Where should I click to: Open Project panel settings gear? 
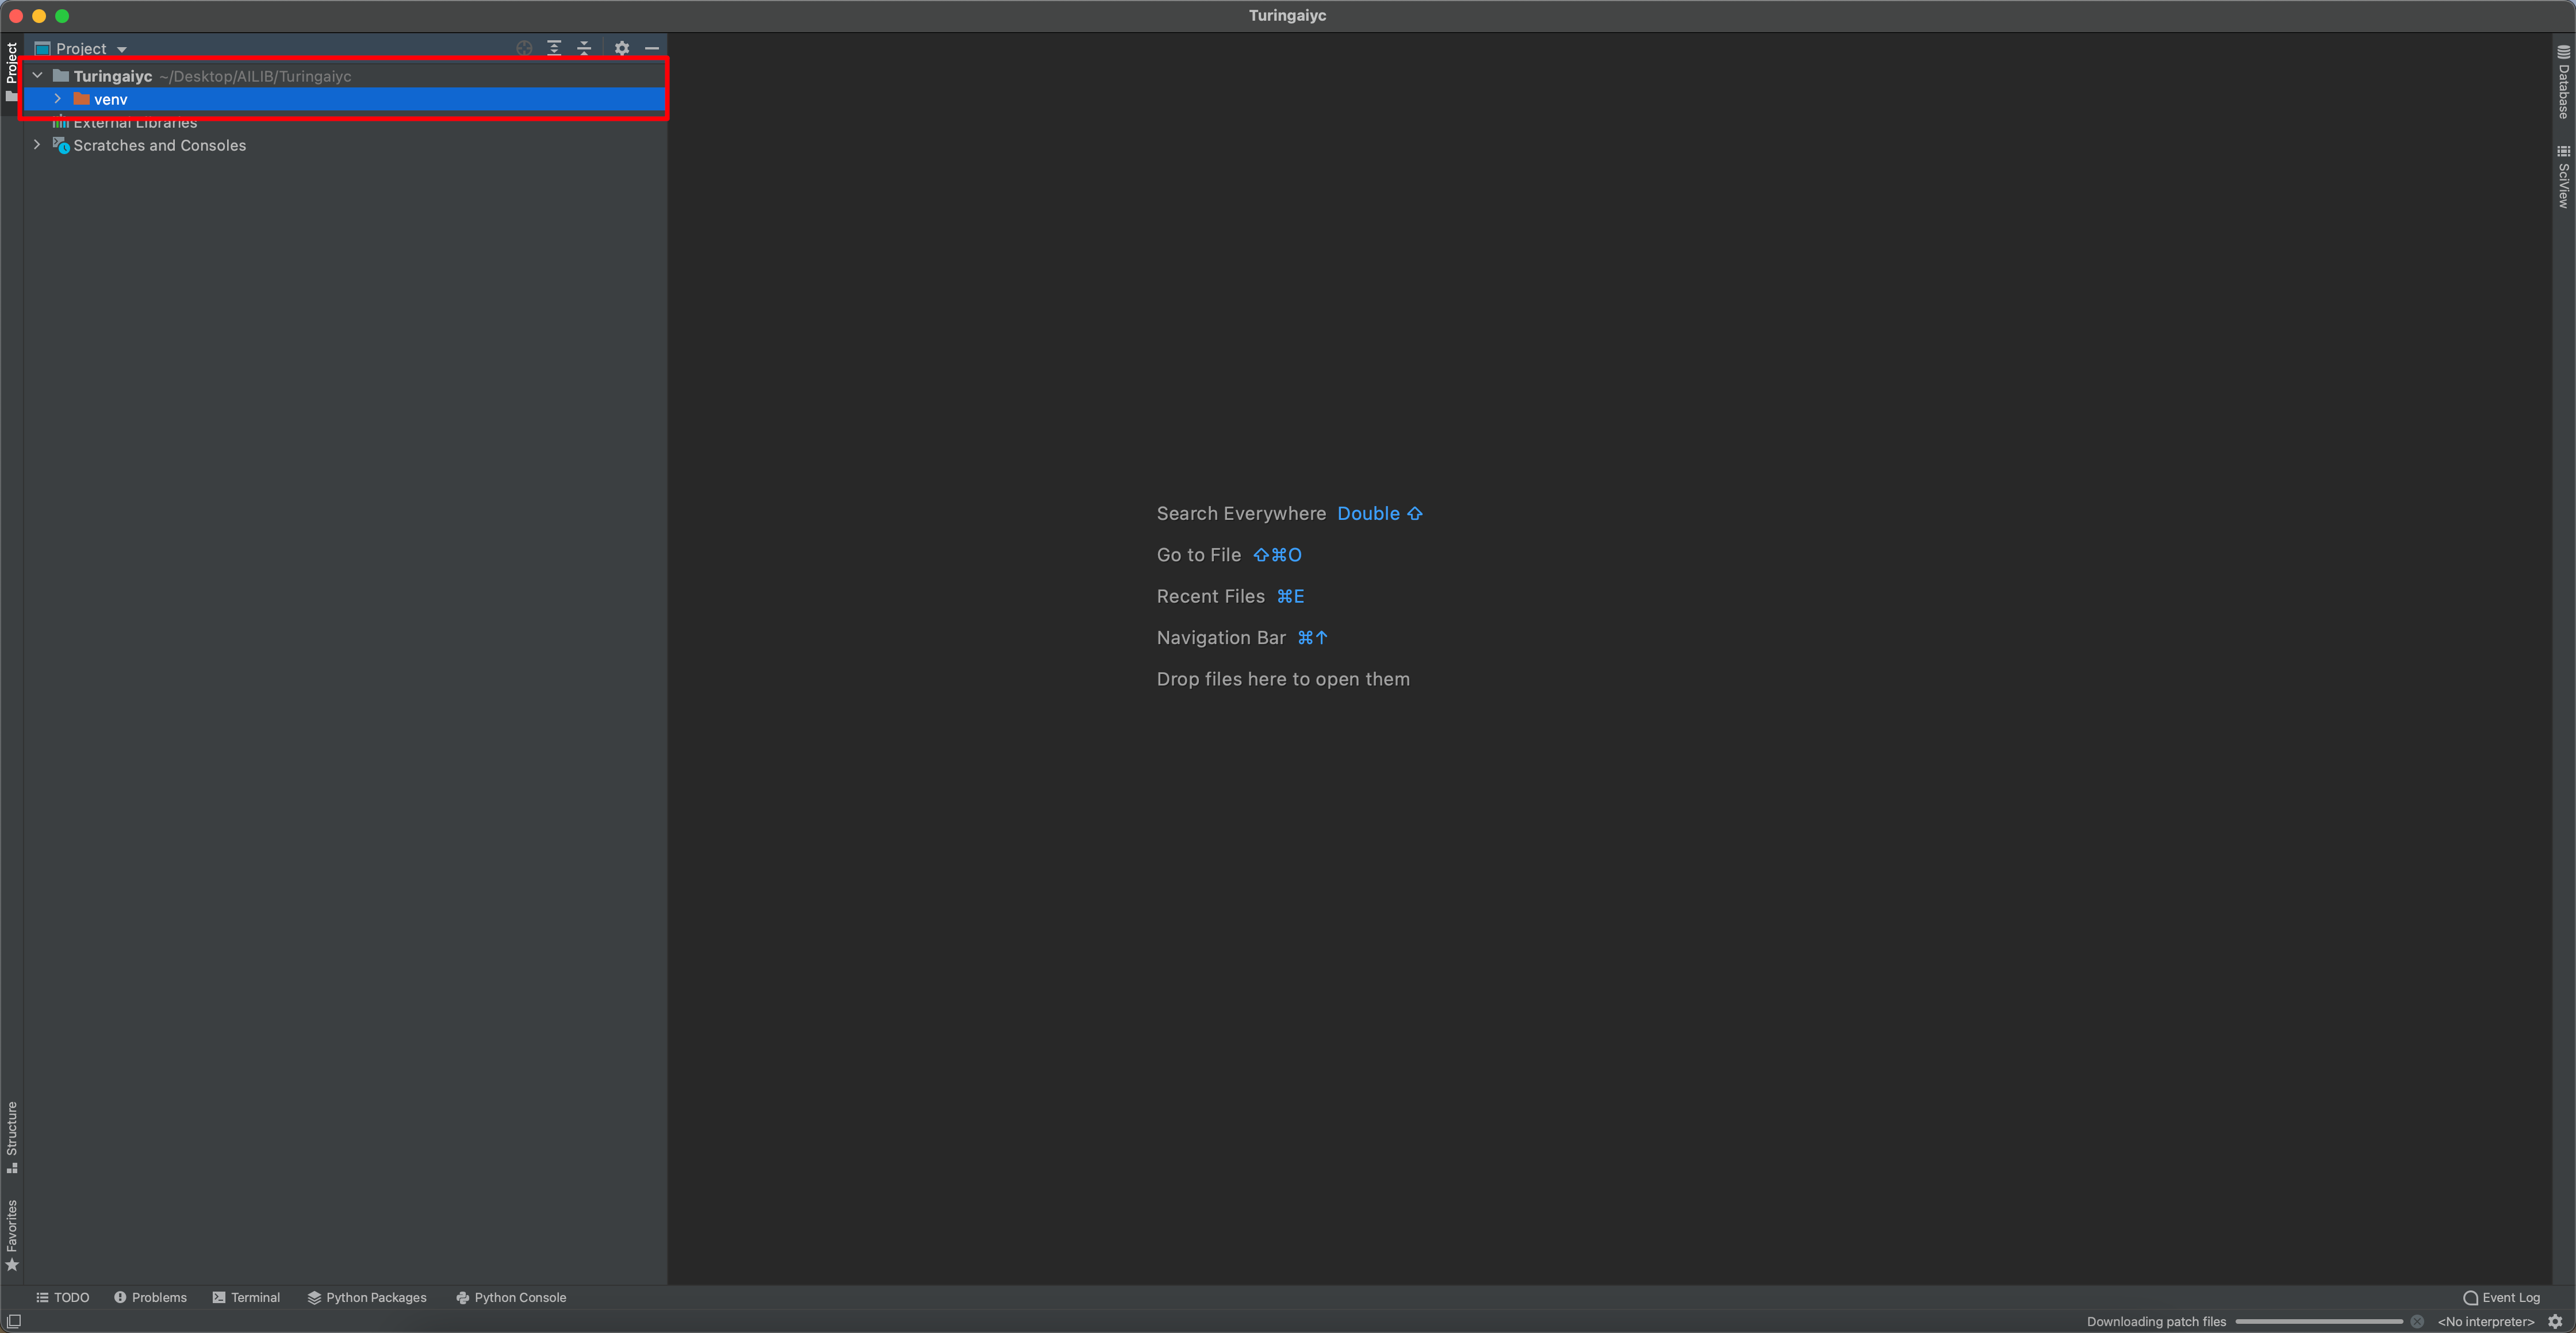tap(622, 48)
